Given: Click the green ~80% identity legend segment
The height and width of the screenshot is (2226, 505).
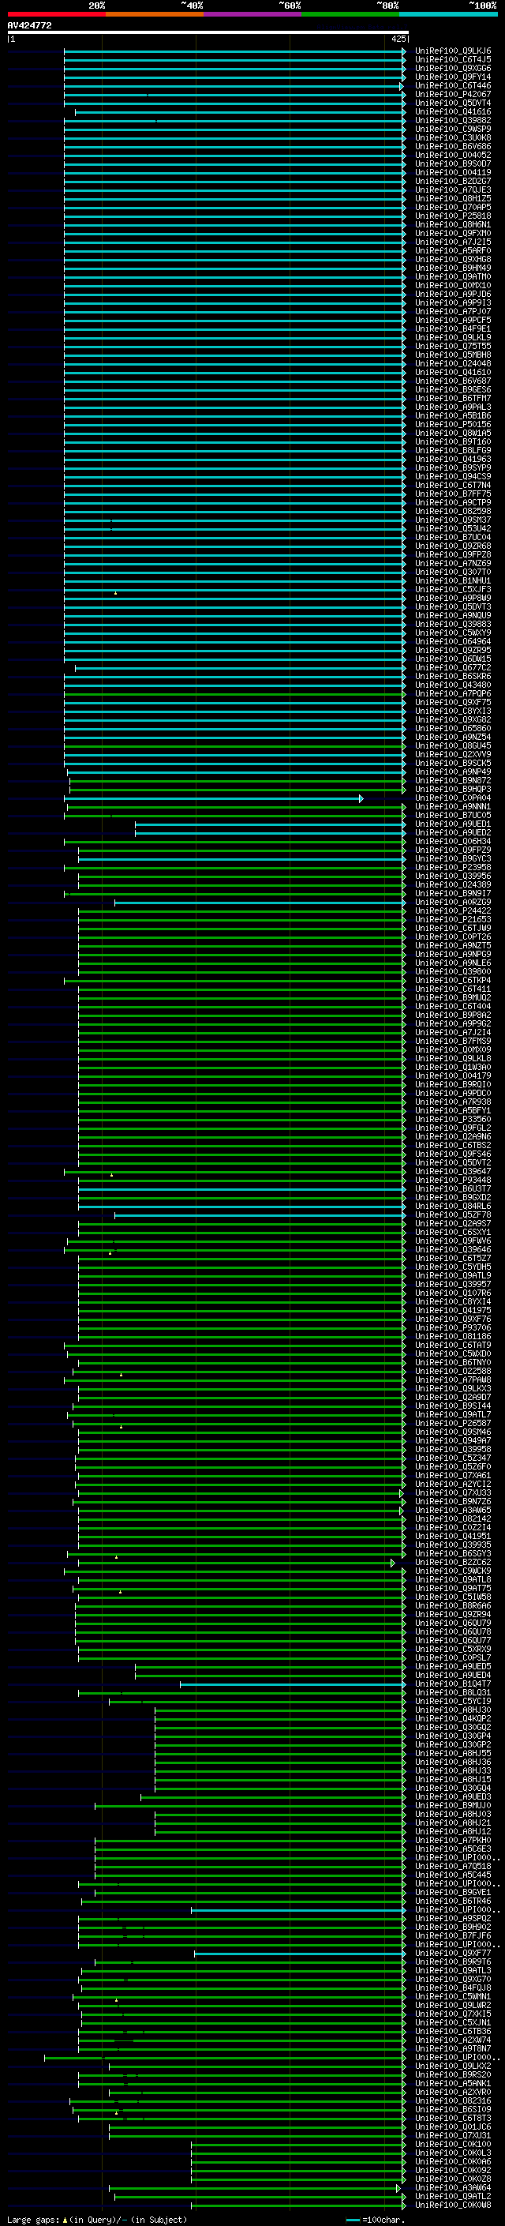Looking at the screenshot, I should pyautogui.click(x=350, y=14).
